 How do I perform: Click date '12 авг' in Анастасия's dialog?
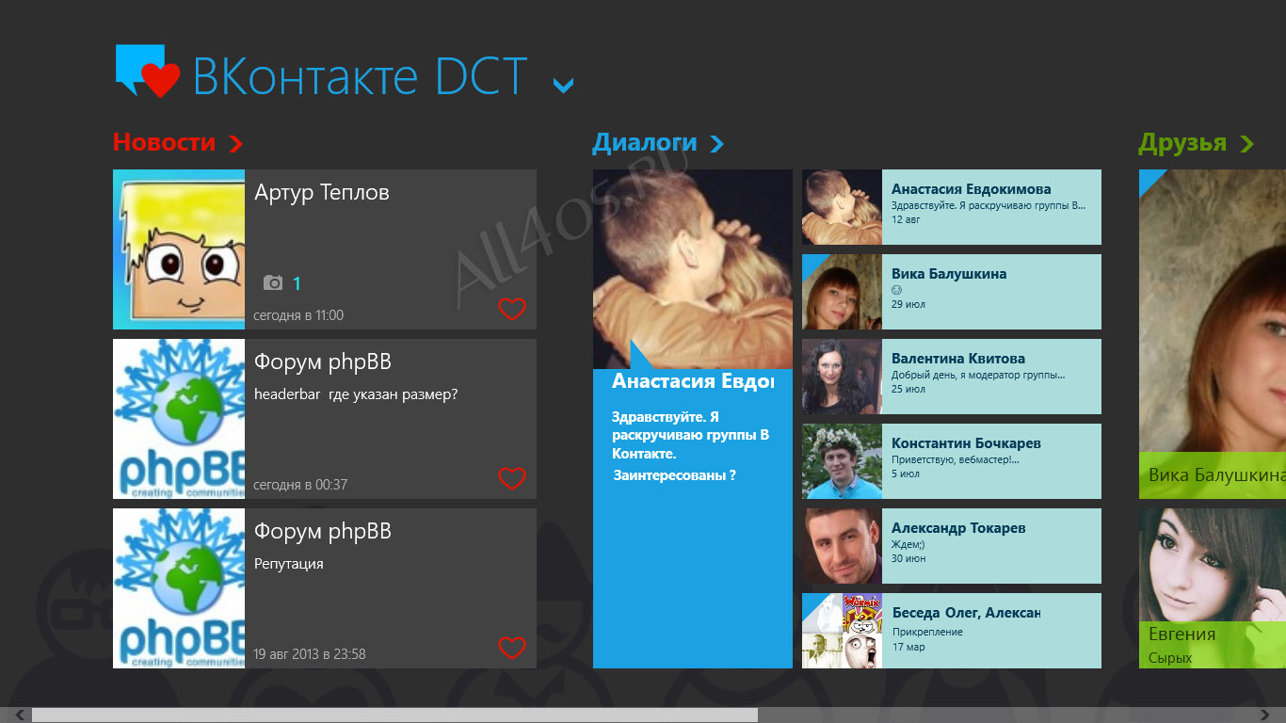pos(906,219)
